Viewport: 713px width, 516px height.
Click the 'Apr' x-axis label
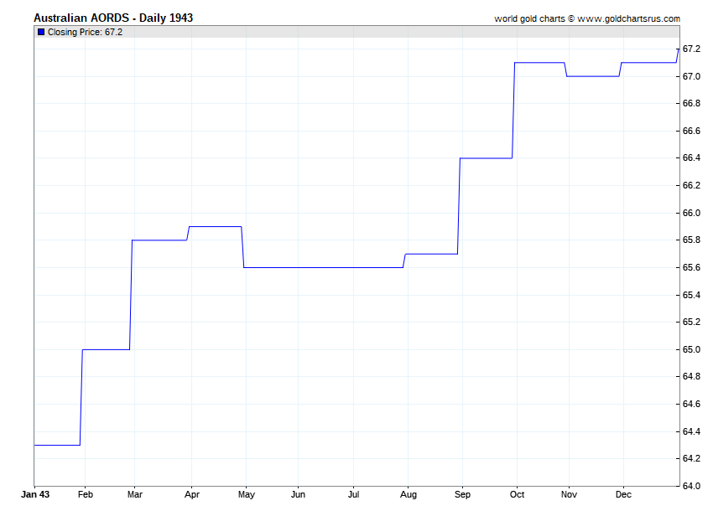tap(192, 494)
